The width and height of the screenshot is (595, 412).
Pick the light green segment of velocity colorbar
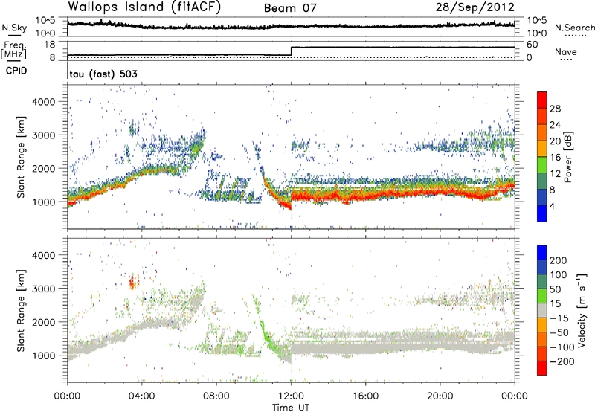coord(542,296)
